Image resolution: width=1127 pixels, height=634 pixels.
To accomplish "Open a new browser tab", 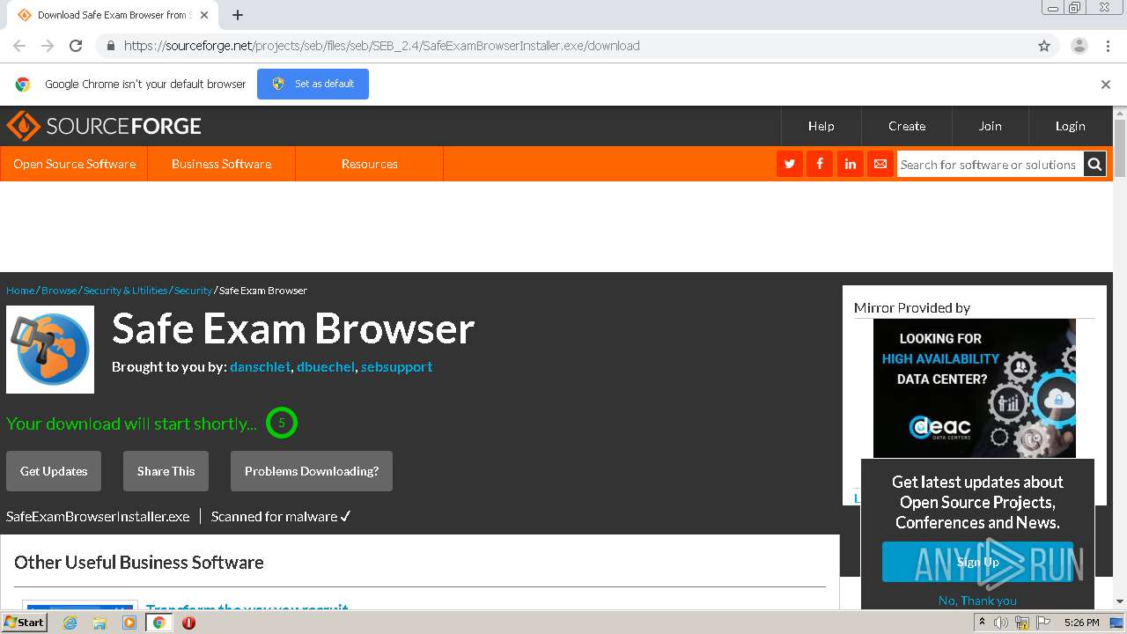I will [238, 15].
